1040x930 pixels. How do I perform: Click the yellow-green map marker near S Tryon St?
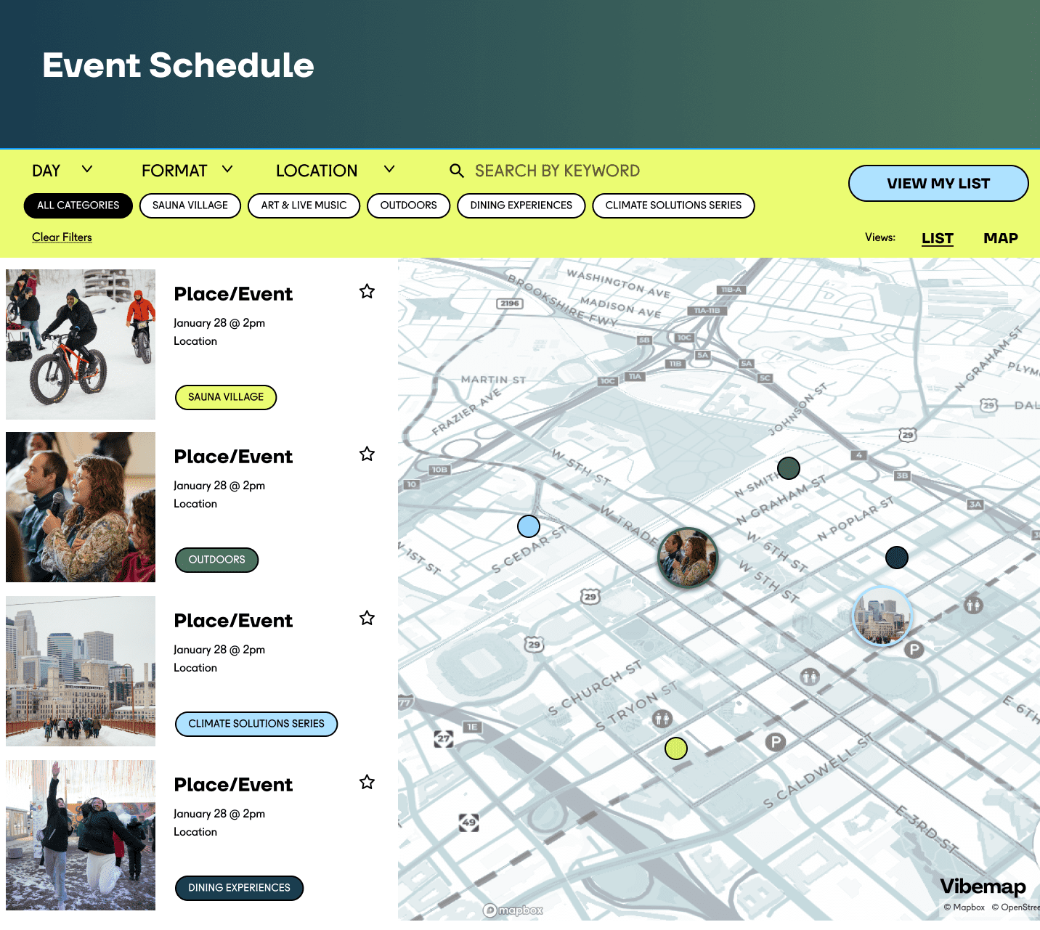[x=676, y=748]
